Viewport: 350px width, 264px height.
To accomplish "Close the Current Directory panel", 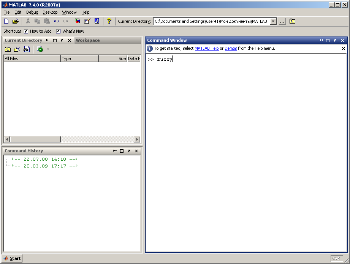I will 70,40.
